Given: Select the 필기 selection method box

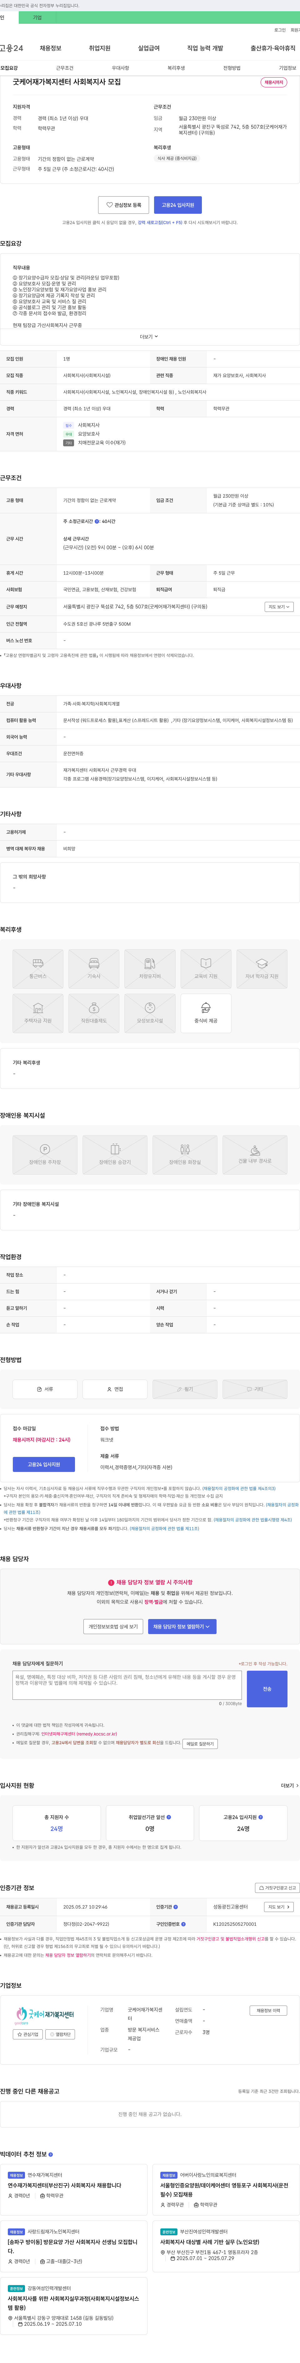Looking at the screenshot, I should (x=185, y=1389).
